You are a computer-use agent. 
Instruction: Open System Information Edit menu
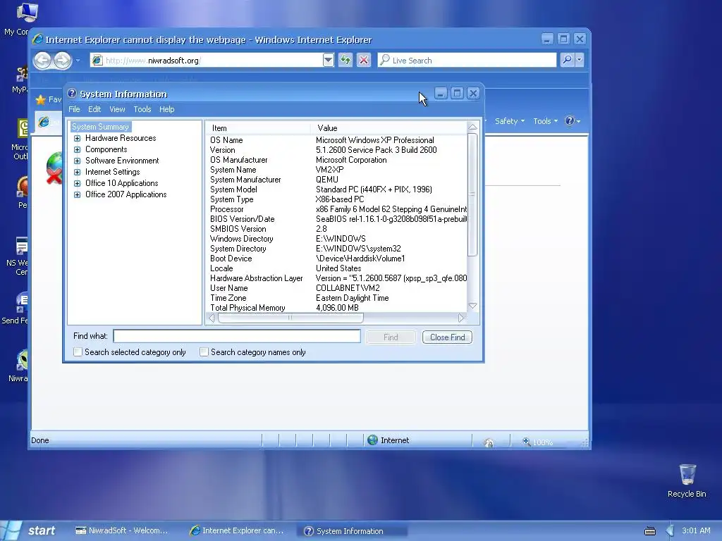(94, 109)
